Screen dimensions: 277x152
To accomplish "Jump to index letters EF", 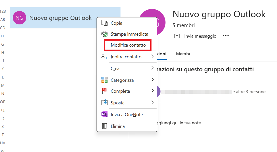I will tap(3, 36).
